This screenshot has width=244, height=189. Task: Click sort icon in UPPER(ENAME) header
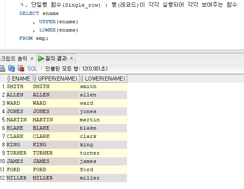point(35,79)
